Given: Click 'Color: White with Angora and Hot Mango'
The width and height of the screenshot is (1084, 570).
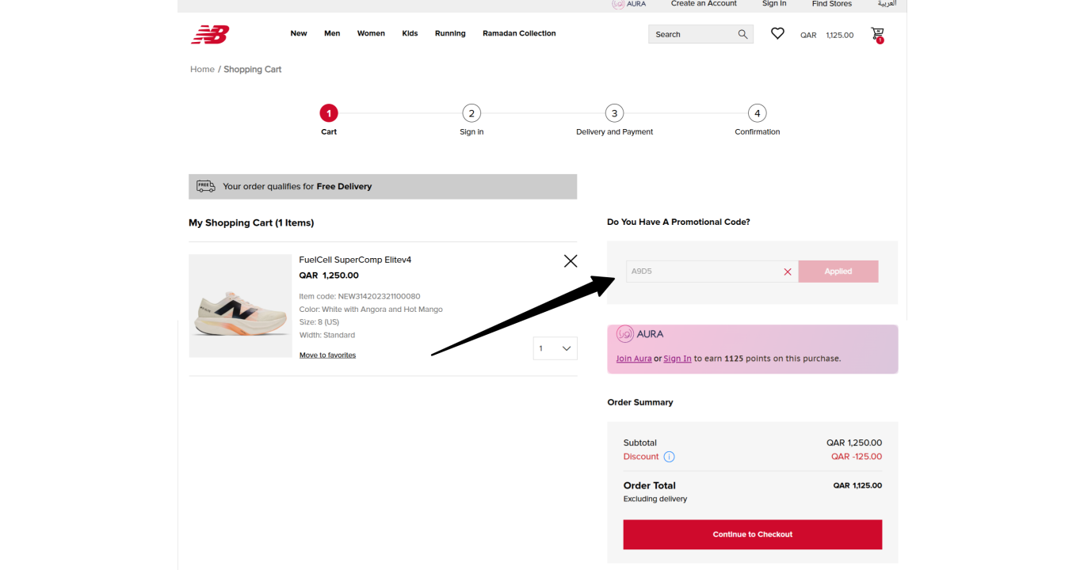Looking at the screenshot, I should pyautogui.click(x=371, y=310).
